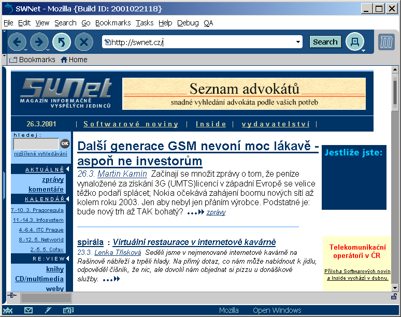Click the hledej search input field
This screenshot has height=317, width=401.
tap(36, 144)
